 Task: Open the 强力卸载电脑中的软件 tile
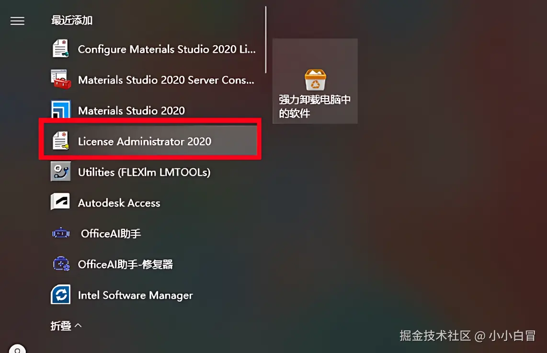[x=315, y=81]
